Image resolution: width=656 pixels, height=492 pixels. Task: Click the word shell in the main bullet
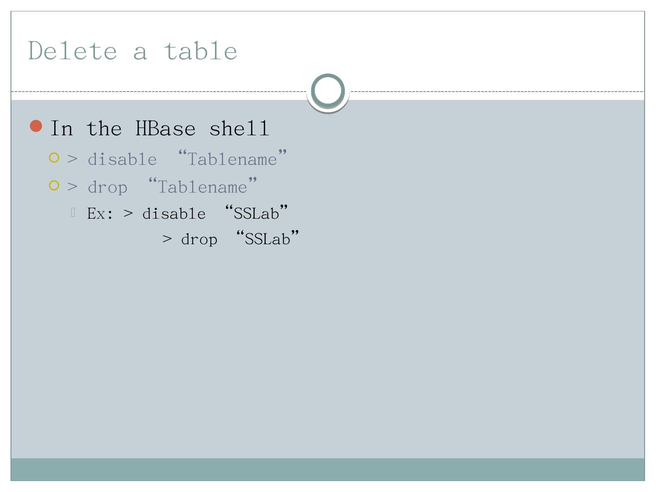coord(239,128)
